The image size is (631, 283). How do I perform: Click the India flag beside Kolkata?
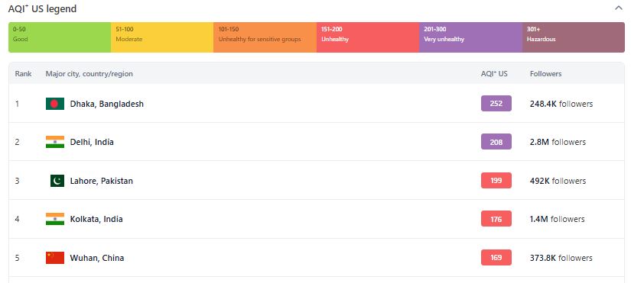pos(55,219)
